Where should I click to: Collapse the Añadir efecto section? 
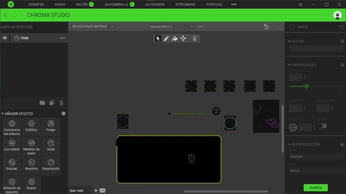click(2, 114)
